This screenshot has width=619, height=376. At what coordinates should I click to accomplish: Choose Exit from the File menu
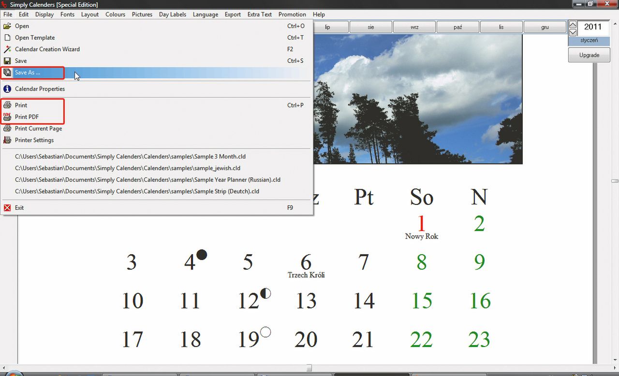point(157,208)
